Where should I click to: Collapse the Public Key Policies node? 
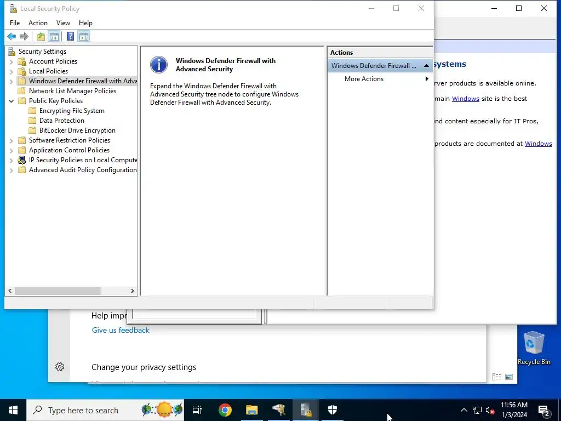pos(11,101)
